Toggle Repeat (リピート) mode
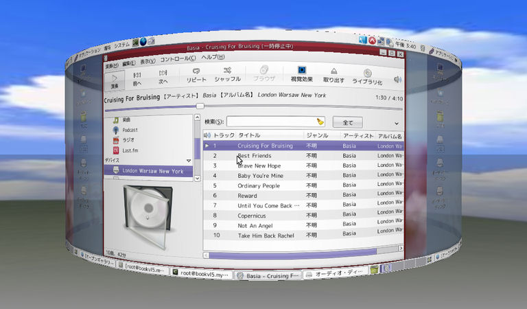This screenshot has height=309, width=527. pyautogui.click(x=196, y=76)
